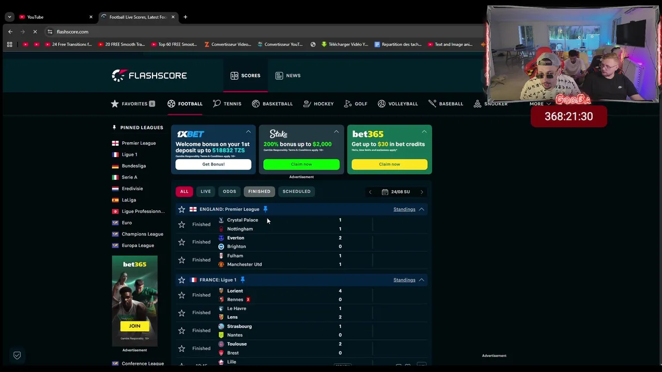Collapse the bet365 ad card

coord(424,132)
